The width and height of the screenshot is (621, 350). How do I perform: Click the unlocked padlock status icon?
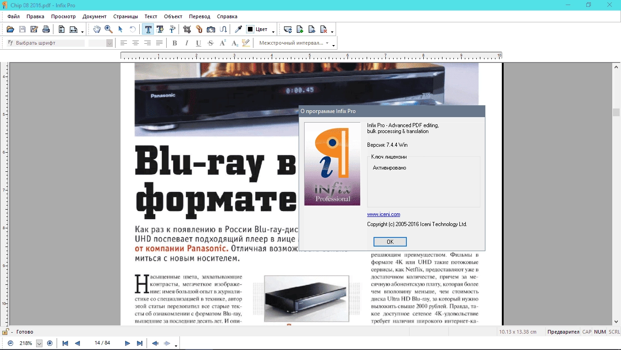coord(5,332)
